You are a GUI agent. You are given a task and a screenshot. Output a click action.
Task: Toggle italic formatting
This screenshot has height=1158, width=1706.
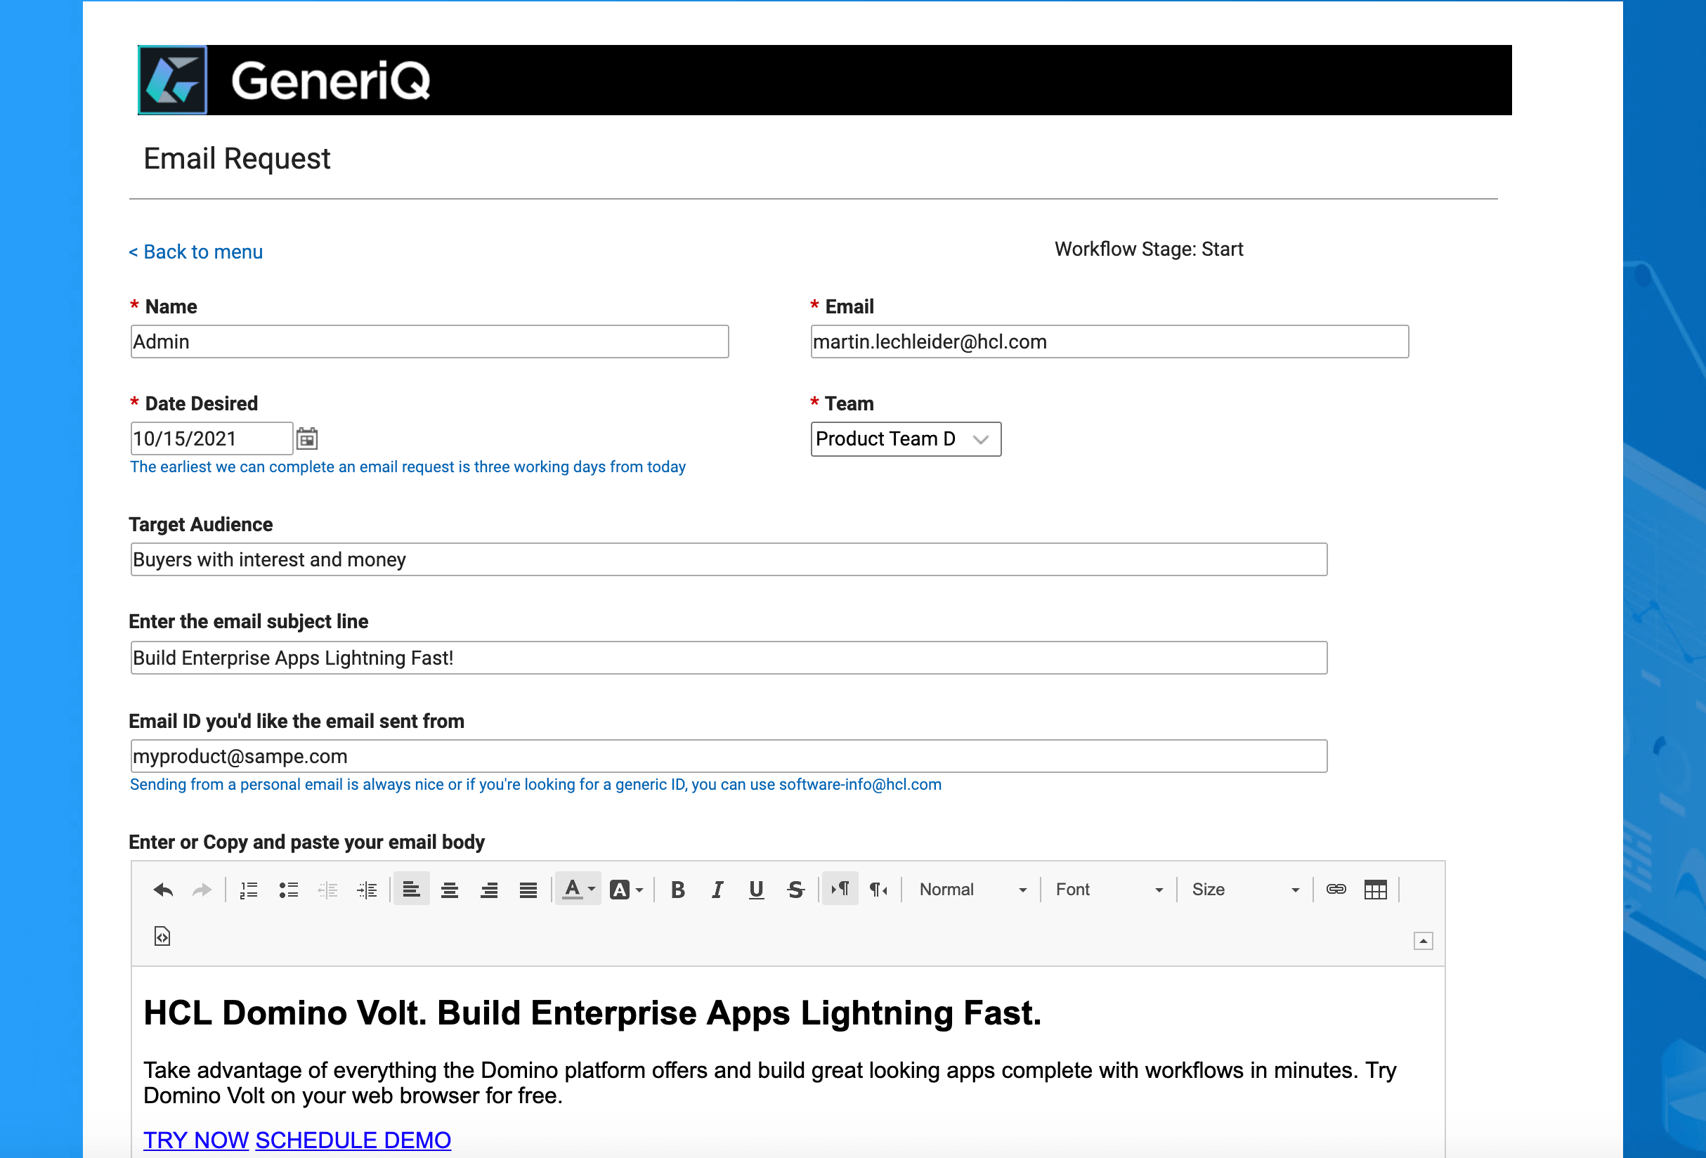click(717, 890)
